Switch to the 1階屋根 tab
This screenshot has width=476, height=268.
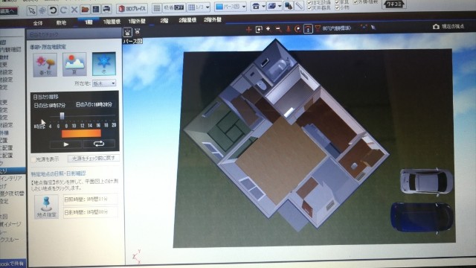point(112,22)
